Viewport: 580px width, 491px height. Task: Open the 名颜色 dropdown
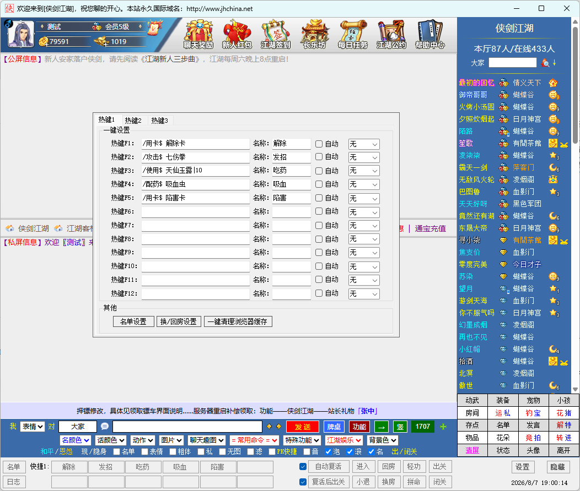75,440
